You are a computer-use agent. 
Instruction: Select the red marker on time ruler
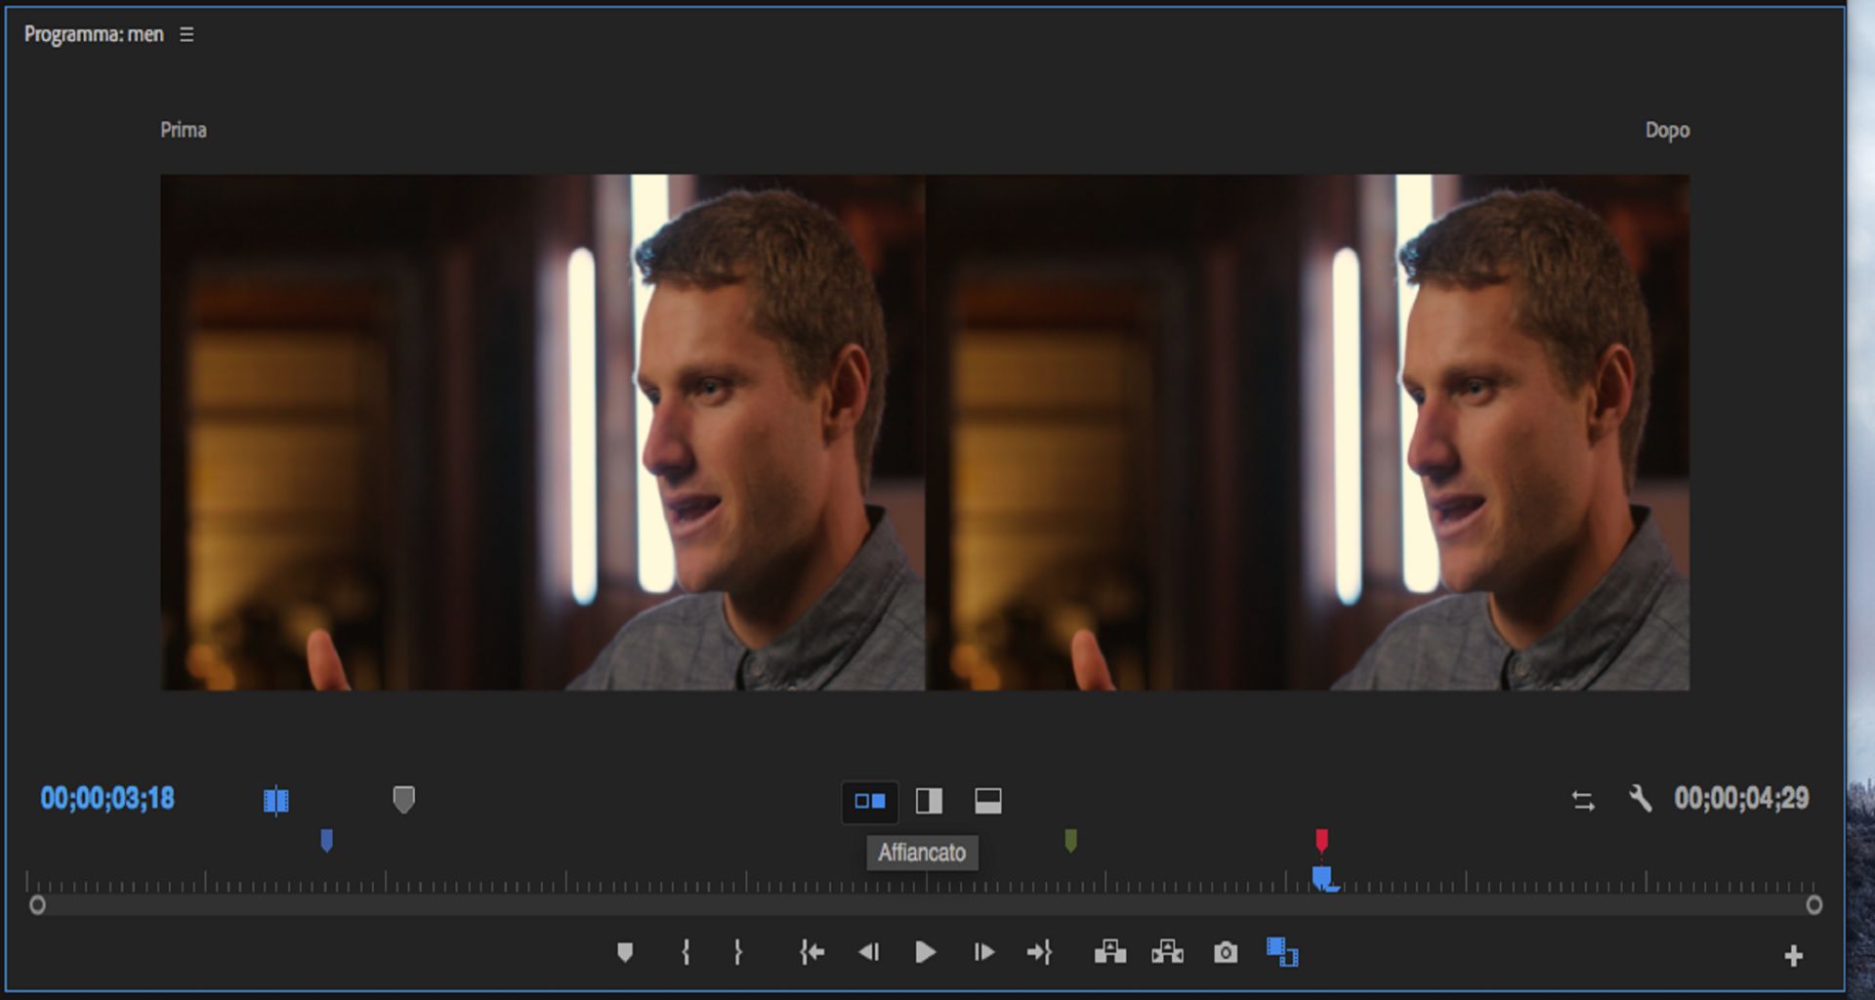click(1321, 840)
